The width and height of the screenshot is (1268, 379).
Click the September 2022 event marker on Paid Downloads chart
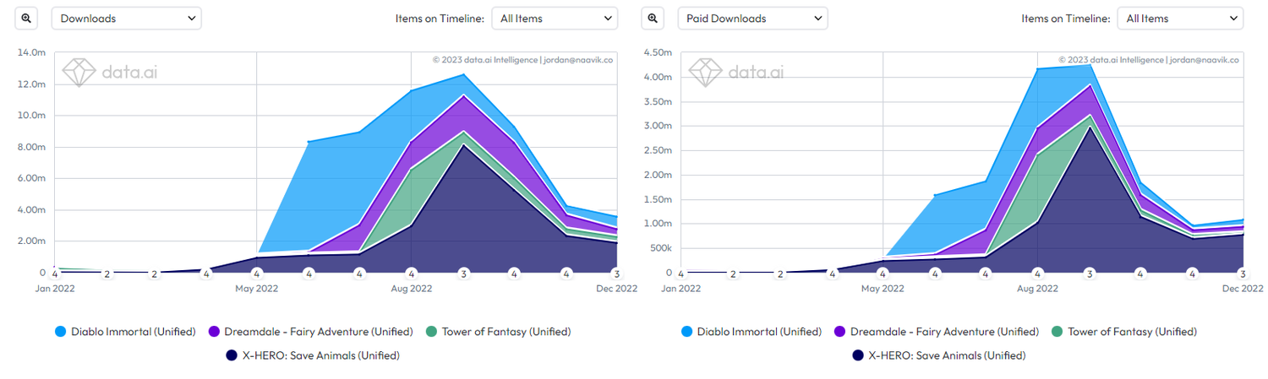(x=1090, y=273)
